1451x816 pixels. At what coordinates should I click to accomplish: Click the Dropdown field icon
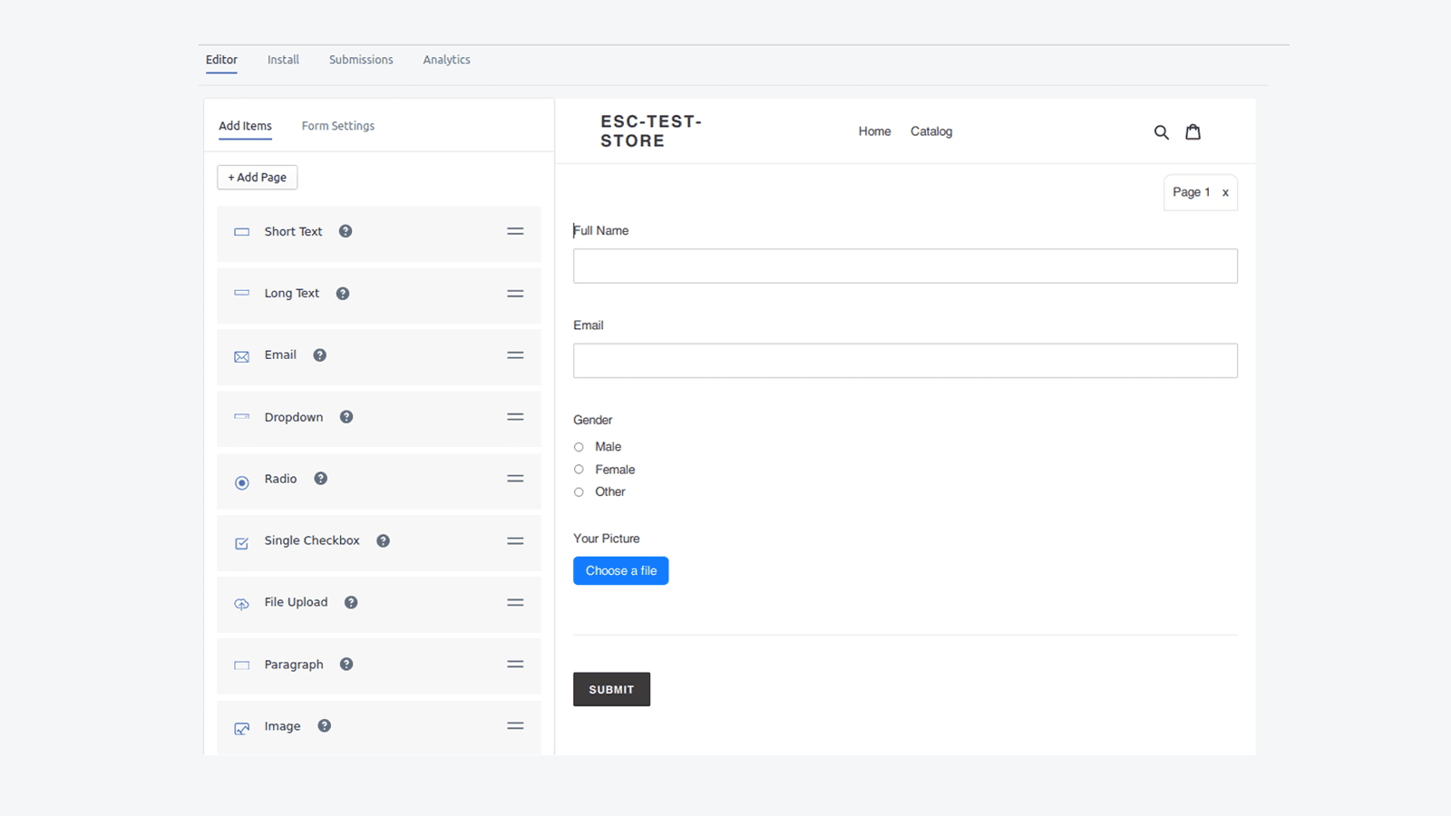pos(241,417)
